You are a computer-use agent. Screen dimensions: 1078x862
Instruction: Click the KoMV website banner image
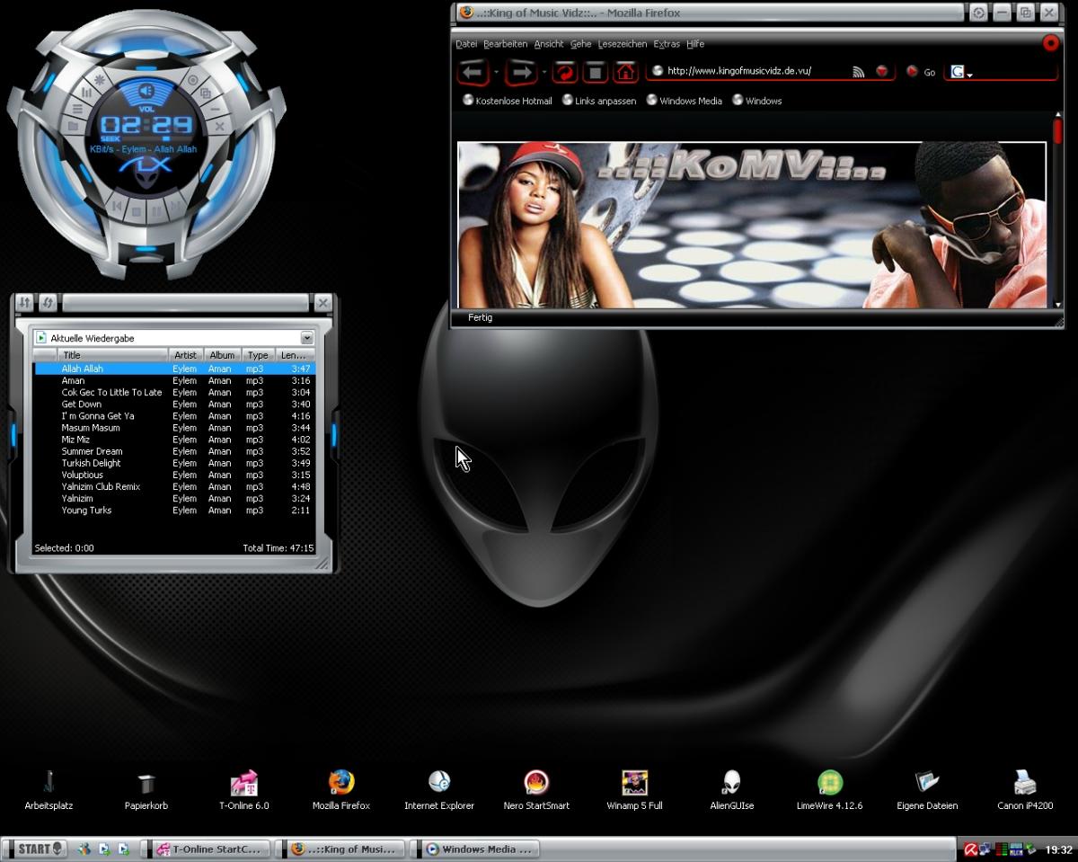pyautogui.click(x=752, y=225)
